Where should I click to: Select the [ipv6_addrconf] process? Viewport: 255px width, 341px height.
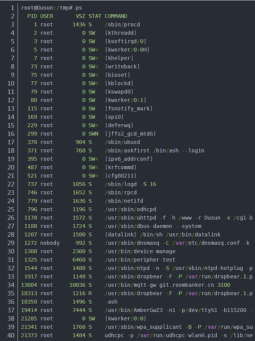[x=129, y=159]
